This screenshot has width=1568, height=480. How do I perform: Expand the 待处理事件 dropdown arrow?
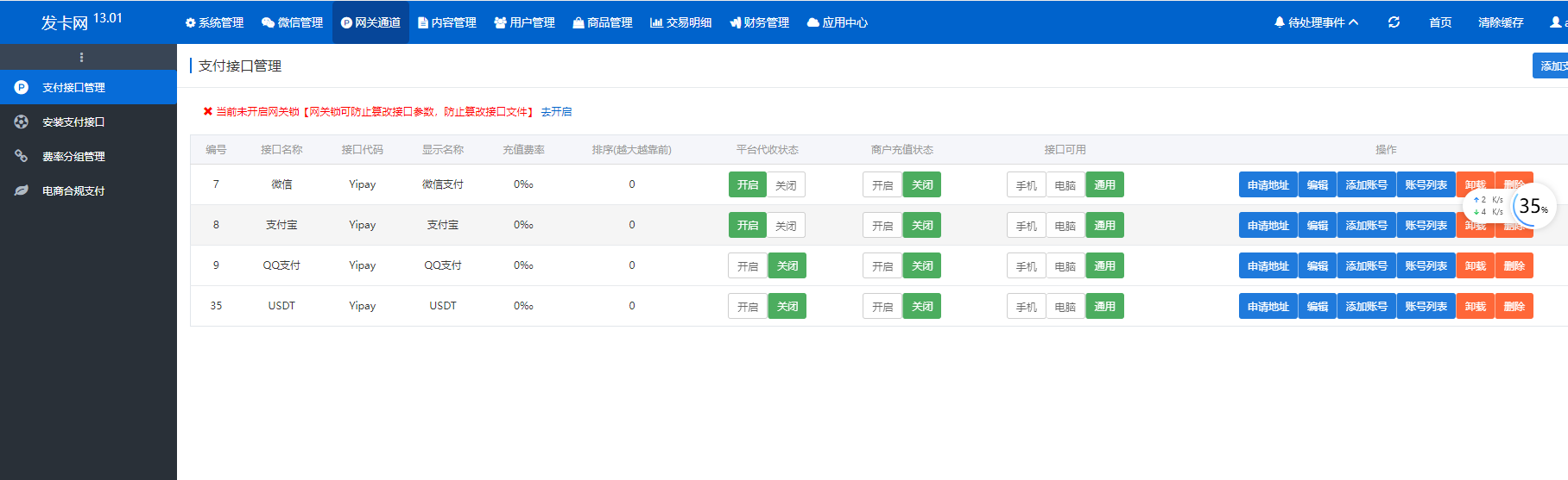pos(1353,22)
